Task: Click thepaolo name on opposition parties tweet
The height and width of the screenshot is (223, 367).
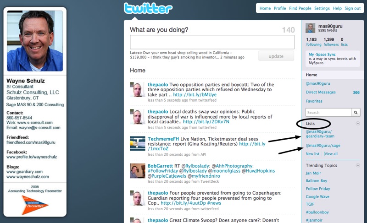Action: (x=158, y=85)
